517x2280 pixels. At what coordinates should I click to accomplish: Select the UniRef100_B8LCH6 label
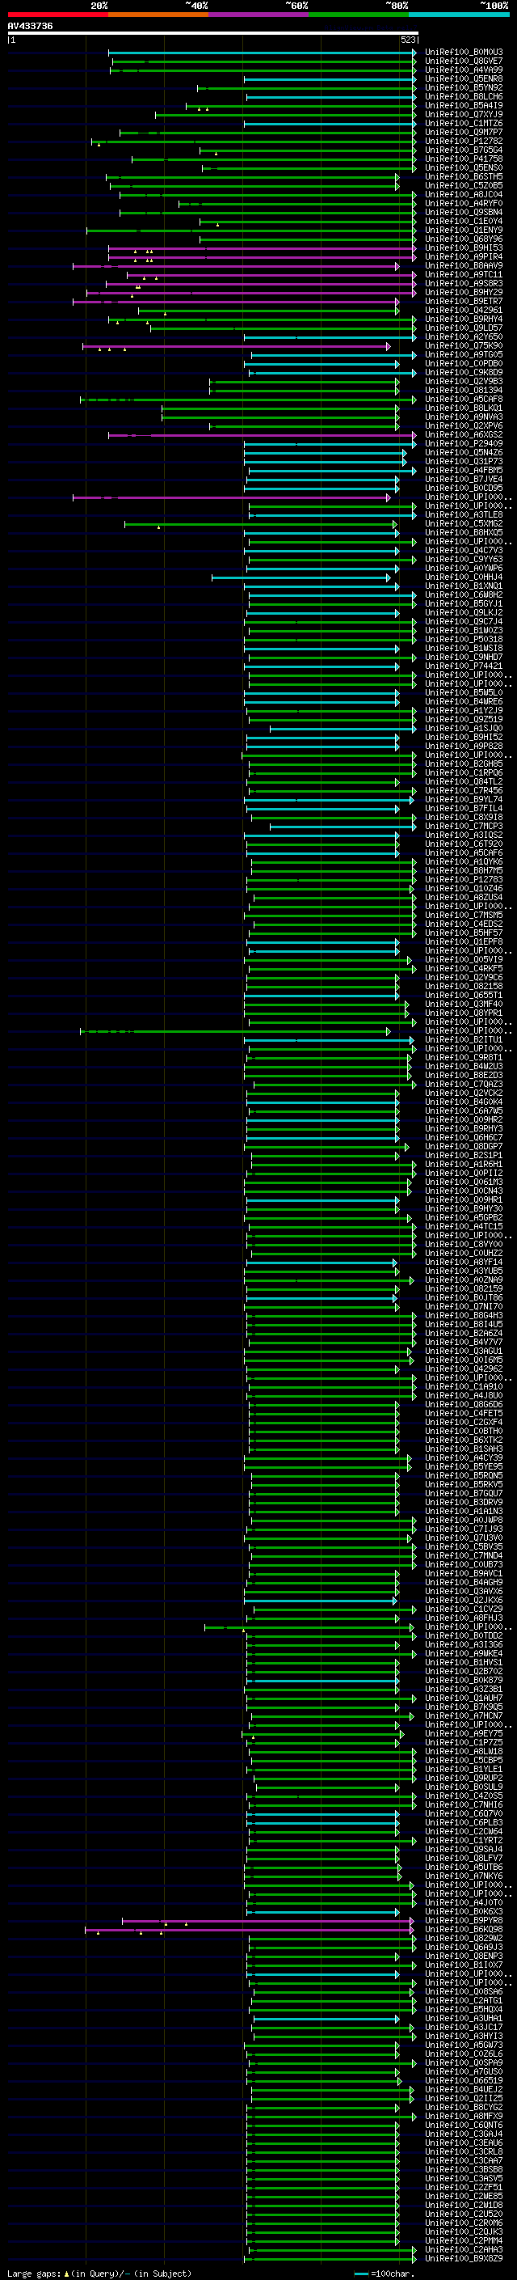tap(463, 96)
